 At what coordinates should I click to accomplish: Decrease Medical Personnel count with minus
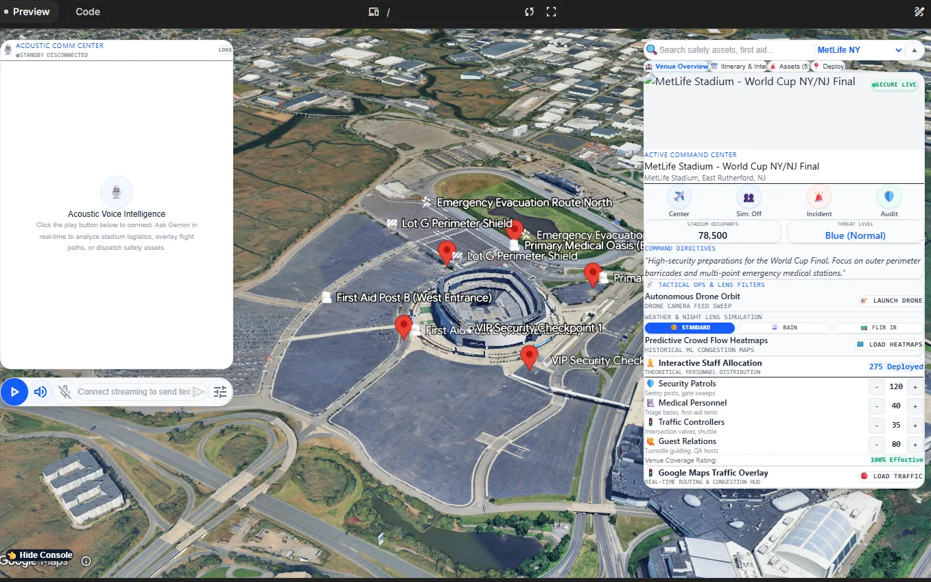pos(876,406)
